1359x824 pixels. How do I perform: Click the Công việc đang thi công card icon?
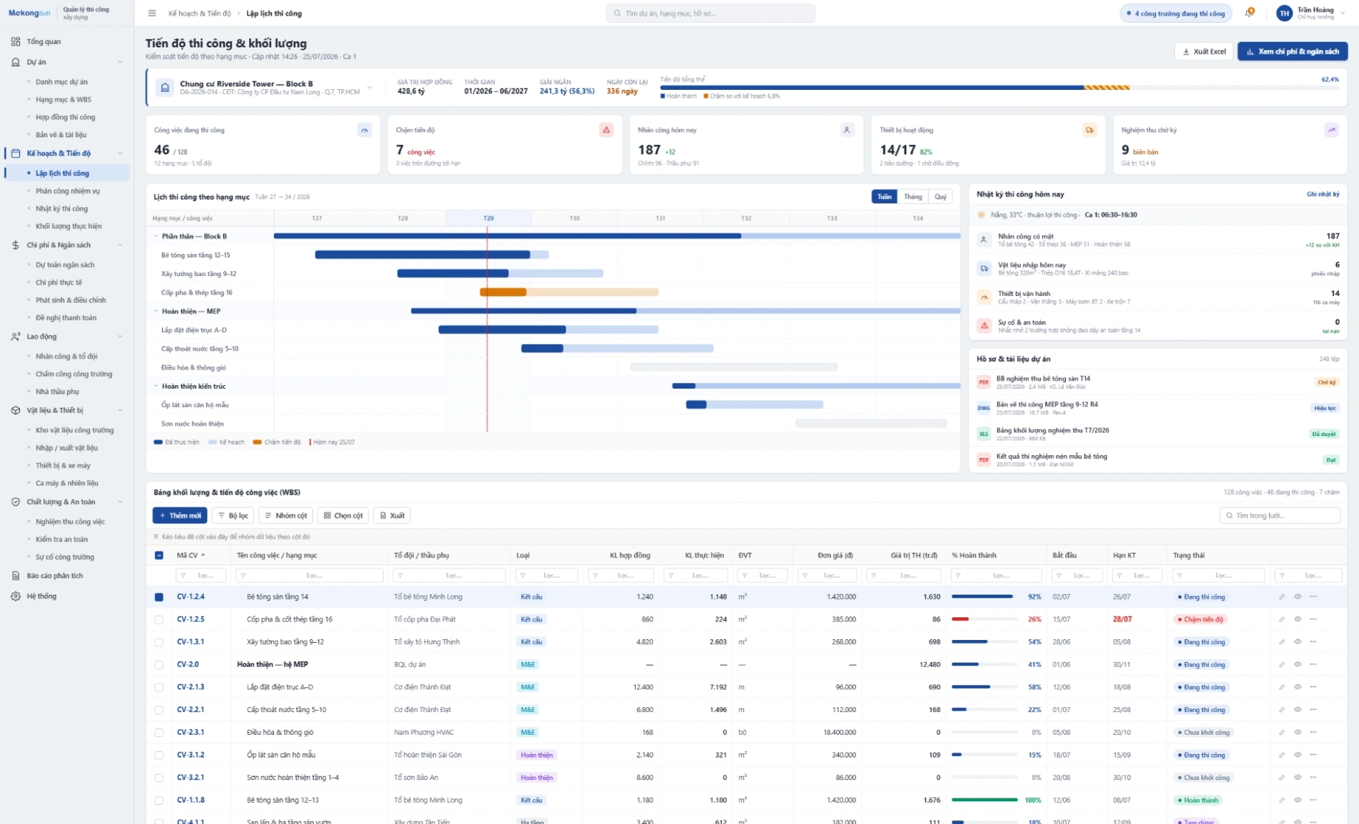click(365, 130)
